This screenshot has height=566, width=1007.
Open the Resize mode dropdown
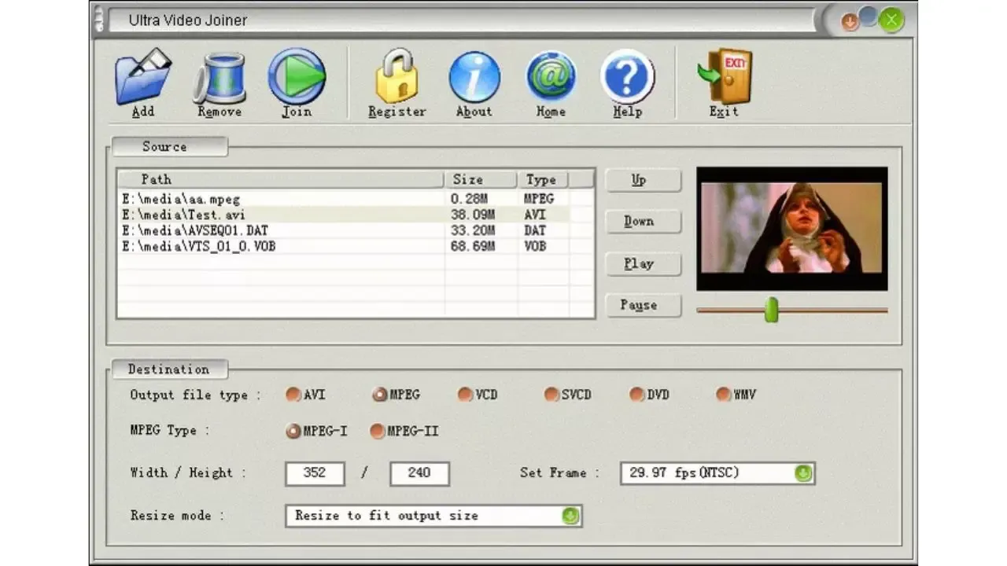tap(570, 516)
